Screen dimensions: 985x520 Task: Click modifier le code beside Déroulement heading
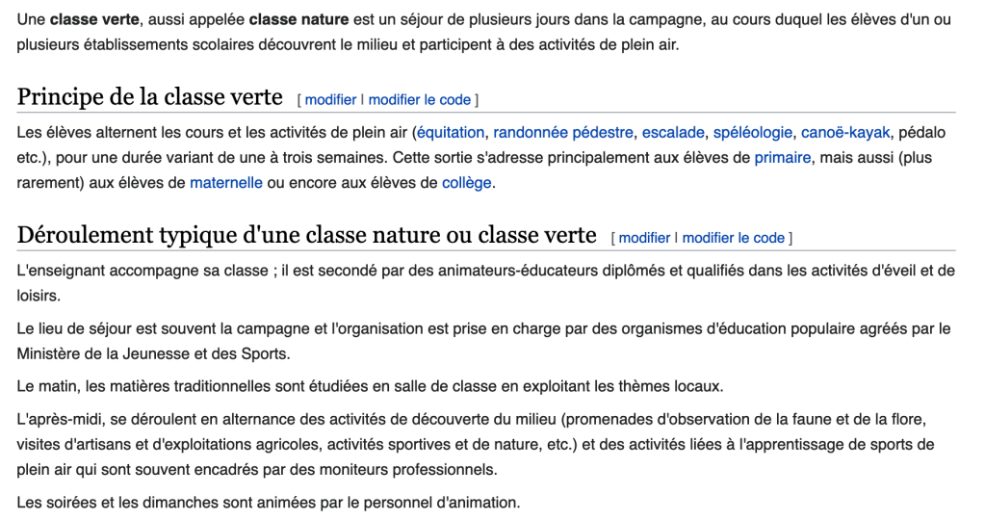(734, 238)
